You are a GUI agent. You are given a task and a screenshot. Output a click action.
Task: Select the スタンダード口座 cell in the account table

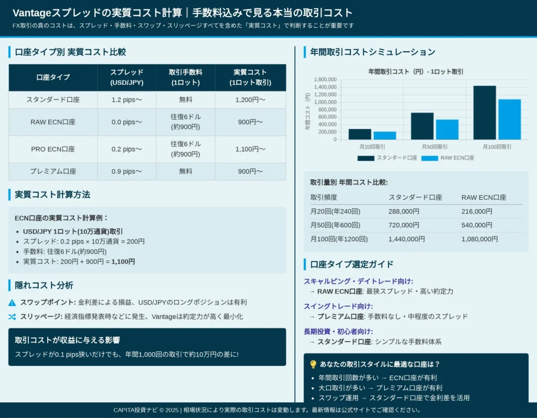[x=53, y=100]
